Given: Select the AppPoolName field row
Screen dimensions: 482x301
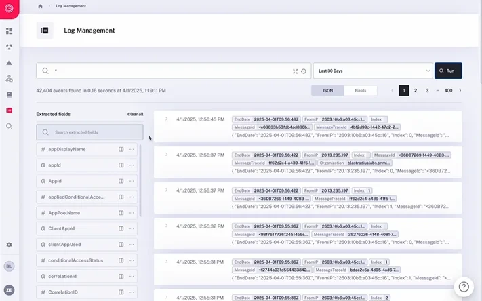Looking at the screenshot, I should [x=87, y=213].
